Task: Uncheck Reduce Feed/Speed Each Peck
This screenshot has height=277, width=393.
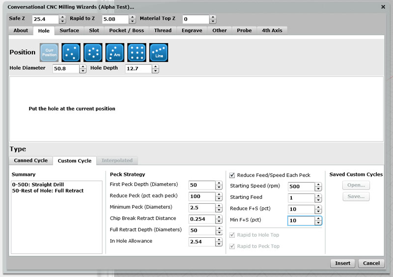Action: (x=232, y=175)
